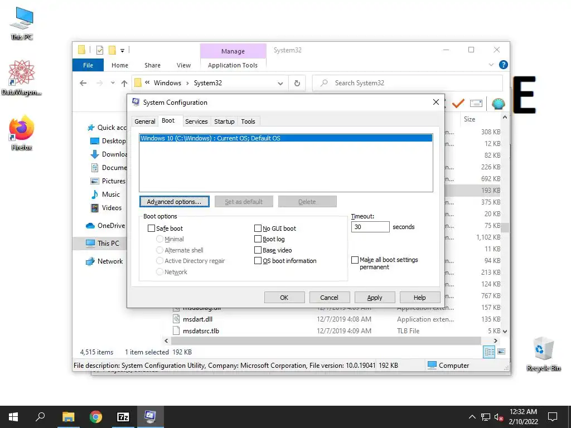Switch to General tab in System Configuration

tap(144, 121)
